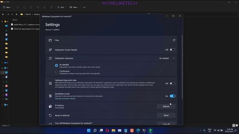This screenshot has height=134, width=239.
Task: Click the Subsystem Screen Reader icon
Action: pos(50,50)
